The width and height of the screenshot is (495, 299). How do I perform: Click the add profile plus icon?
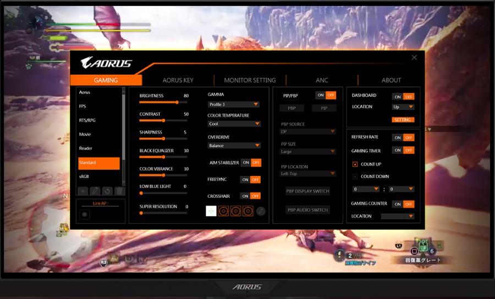tap(82, 191)
